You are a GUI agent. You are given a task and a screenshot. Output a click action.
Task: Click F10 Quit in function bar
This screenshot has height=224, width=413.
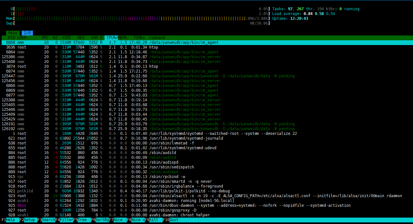171,220
